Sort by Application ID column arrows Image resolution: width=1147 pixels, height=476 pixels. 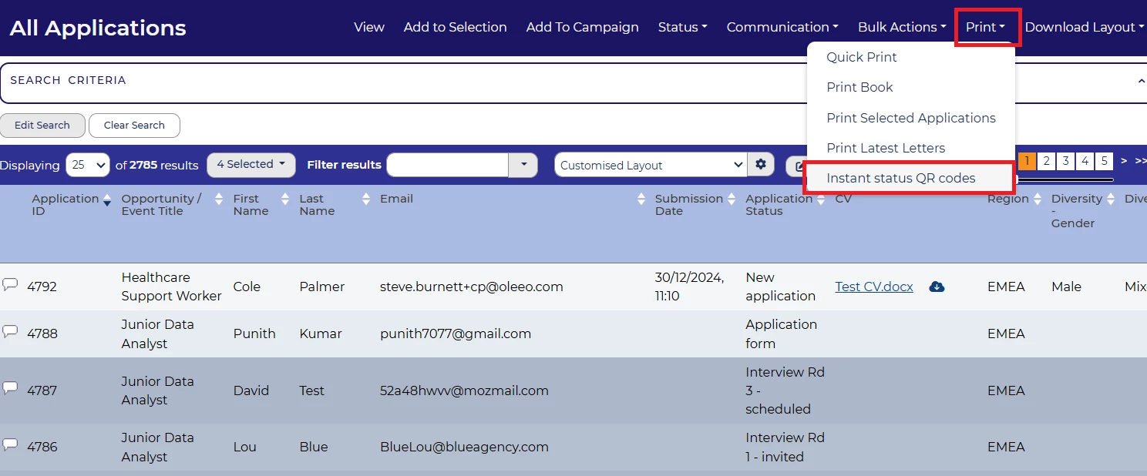106,199
